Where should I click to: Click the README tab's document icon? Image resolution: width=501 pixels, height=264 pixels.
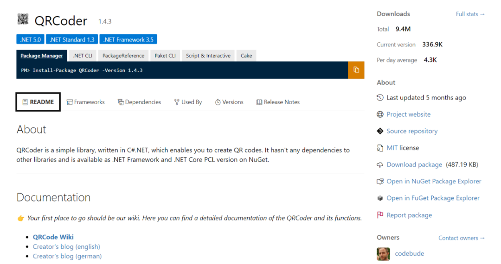[25, 102]
